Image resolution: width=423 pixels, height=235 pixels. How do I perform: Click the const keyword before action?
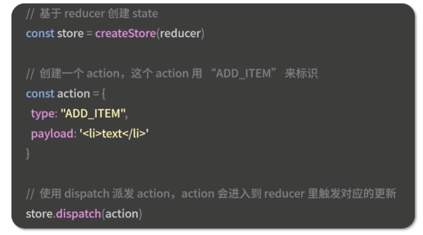[x=40, y=94]
